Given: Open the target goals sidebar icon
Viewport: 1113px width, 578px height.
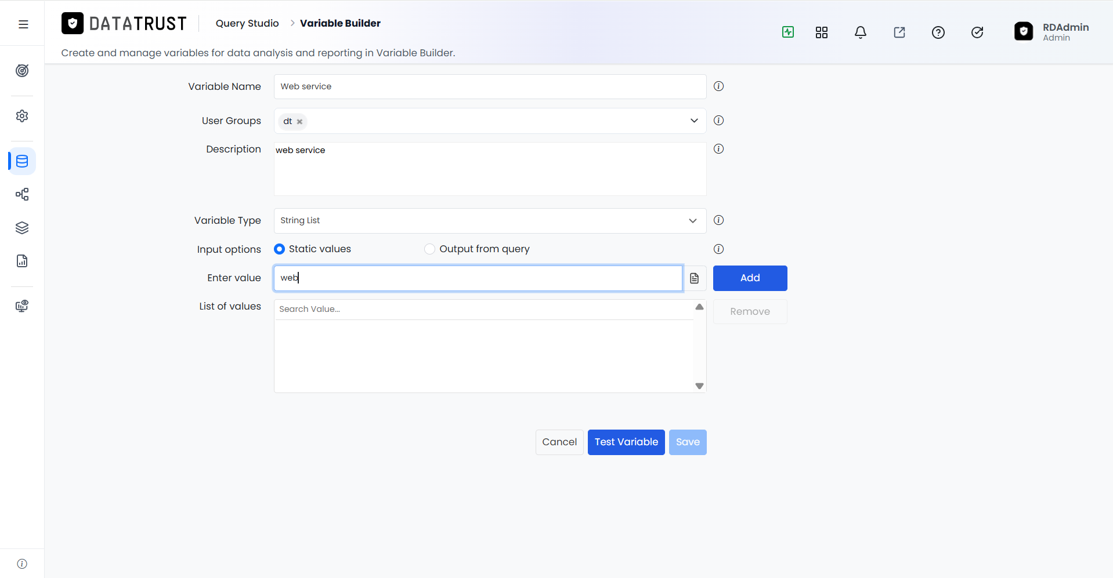Looking at the screenshot, I should click(22, 71).
